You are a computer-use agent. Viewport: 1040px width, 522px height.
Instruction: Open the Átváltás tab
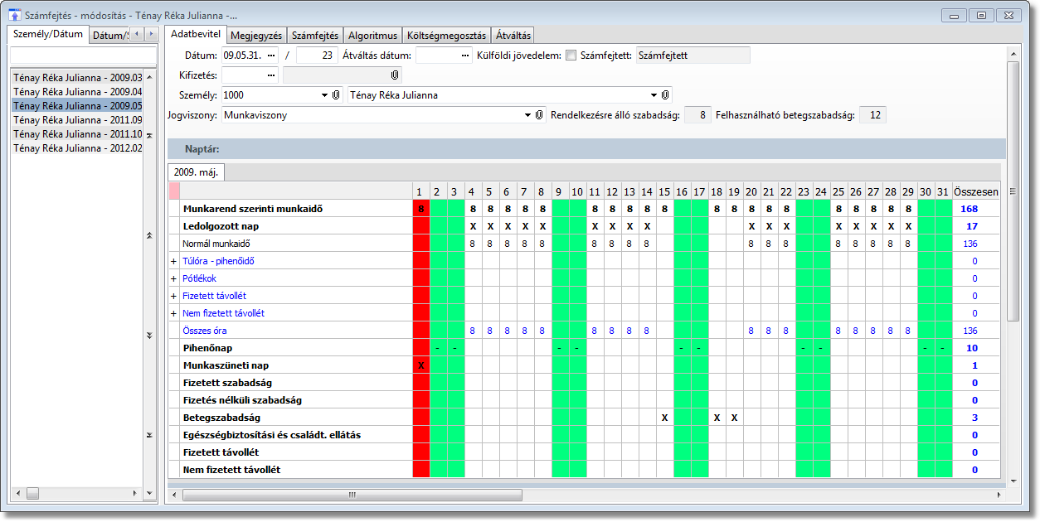pos(513,36)
